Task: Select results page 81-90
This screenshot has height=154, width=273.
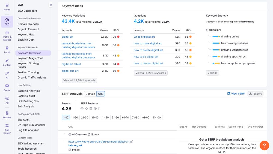Action: click(146, 117)
